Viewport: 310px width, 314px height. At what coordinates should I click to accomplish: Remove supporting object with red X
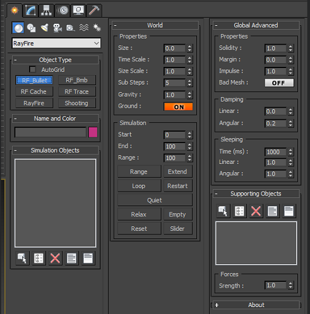pyautogui.click(x=256, y=211)
